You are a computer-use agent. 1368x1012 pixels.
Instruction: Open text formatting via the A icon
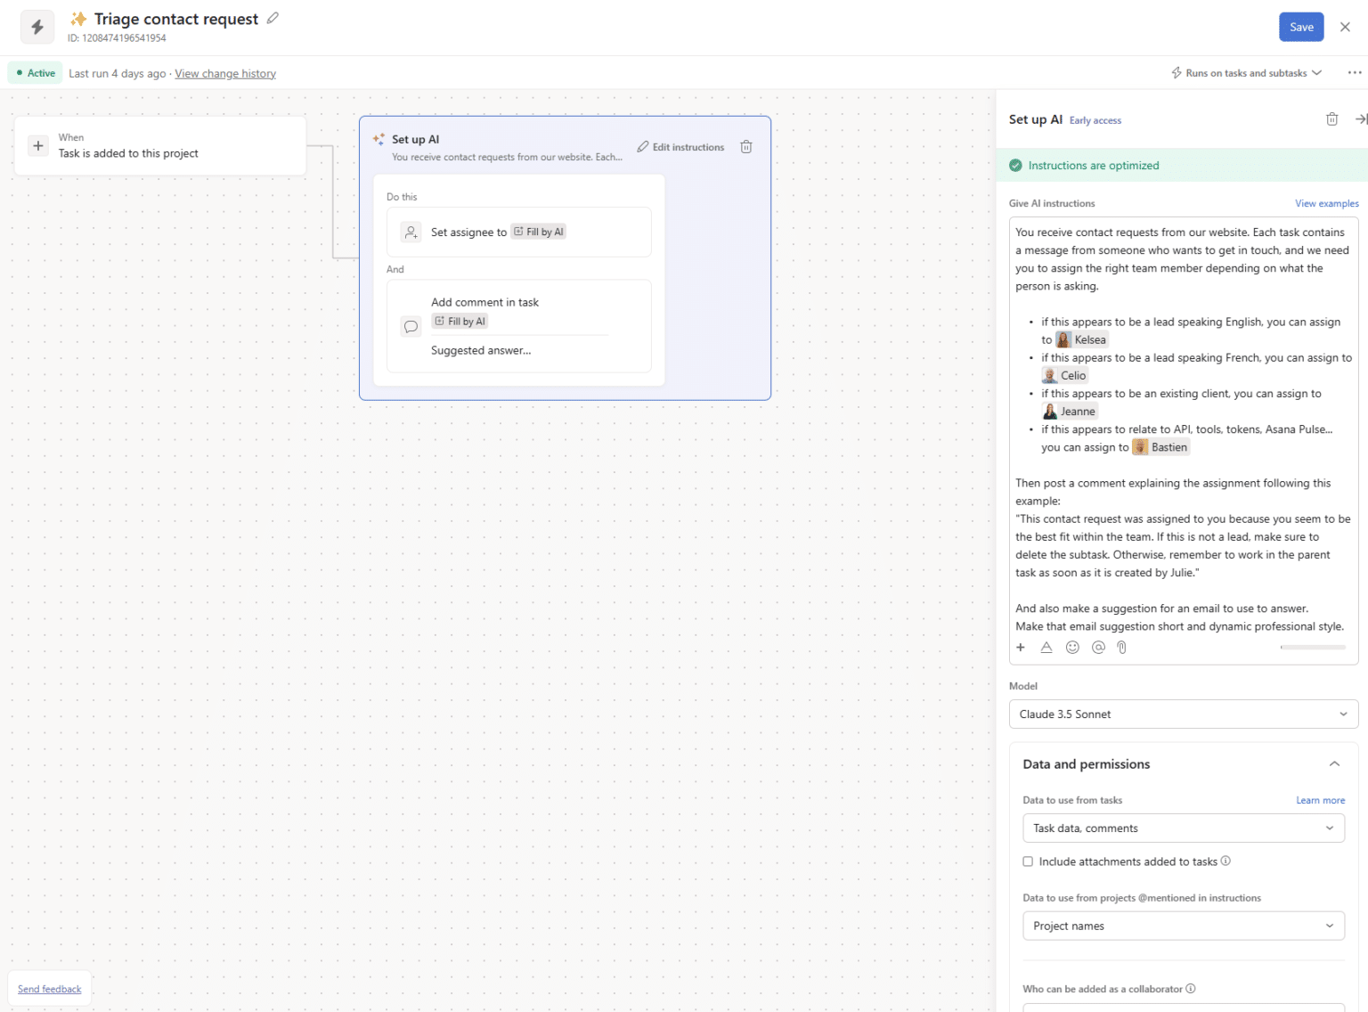click(x=1046, y=648)
